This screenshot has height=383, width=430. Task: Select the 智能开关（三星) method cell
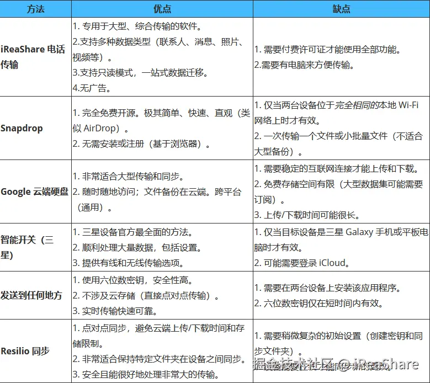click(x=36, y=247)
